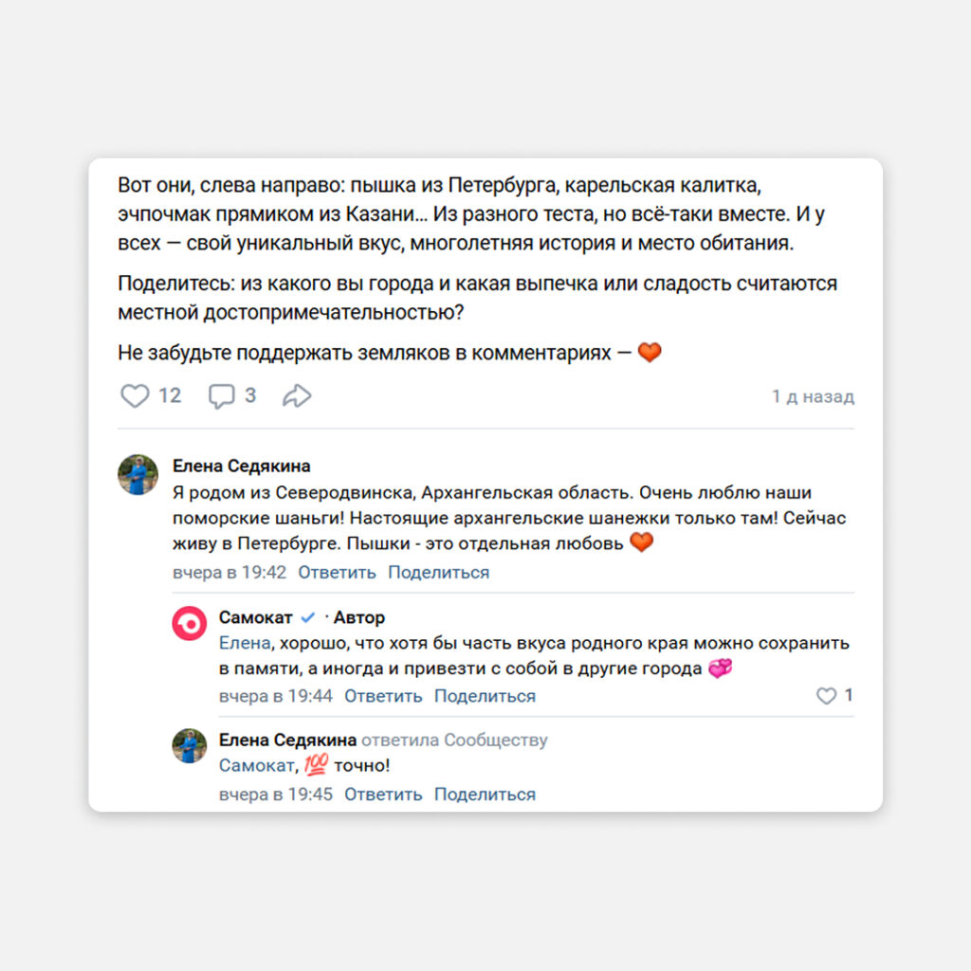Open Самокат's round logo avatar
Image resolution: width=971 pixels, height=971 pixels.
(189, 623)
